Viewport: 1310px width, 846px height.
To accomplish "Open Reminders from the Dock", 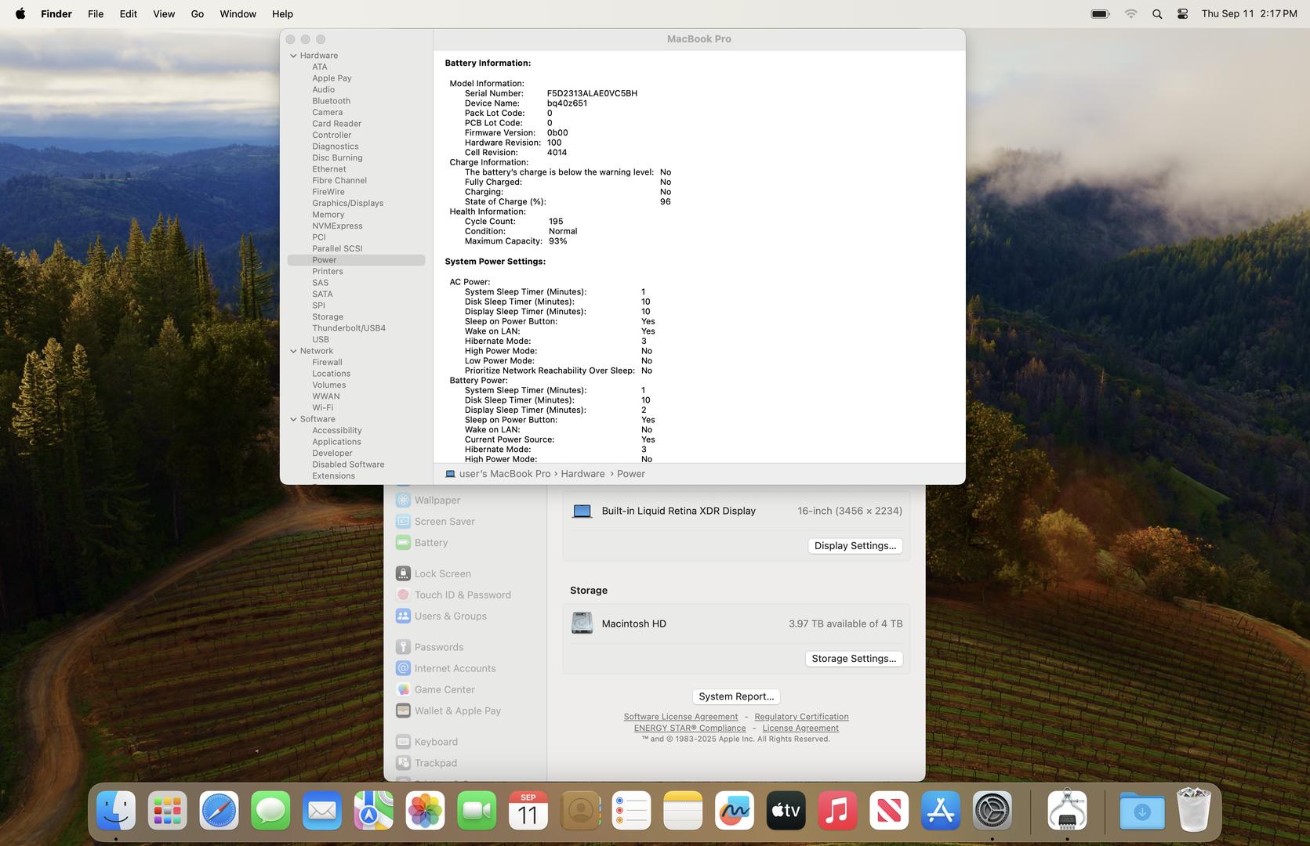I will pos(631,810).
